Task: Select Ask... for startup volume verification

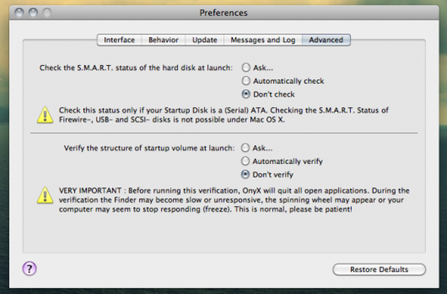Action: [x=245, y=148]
